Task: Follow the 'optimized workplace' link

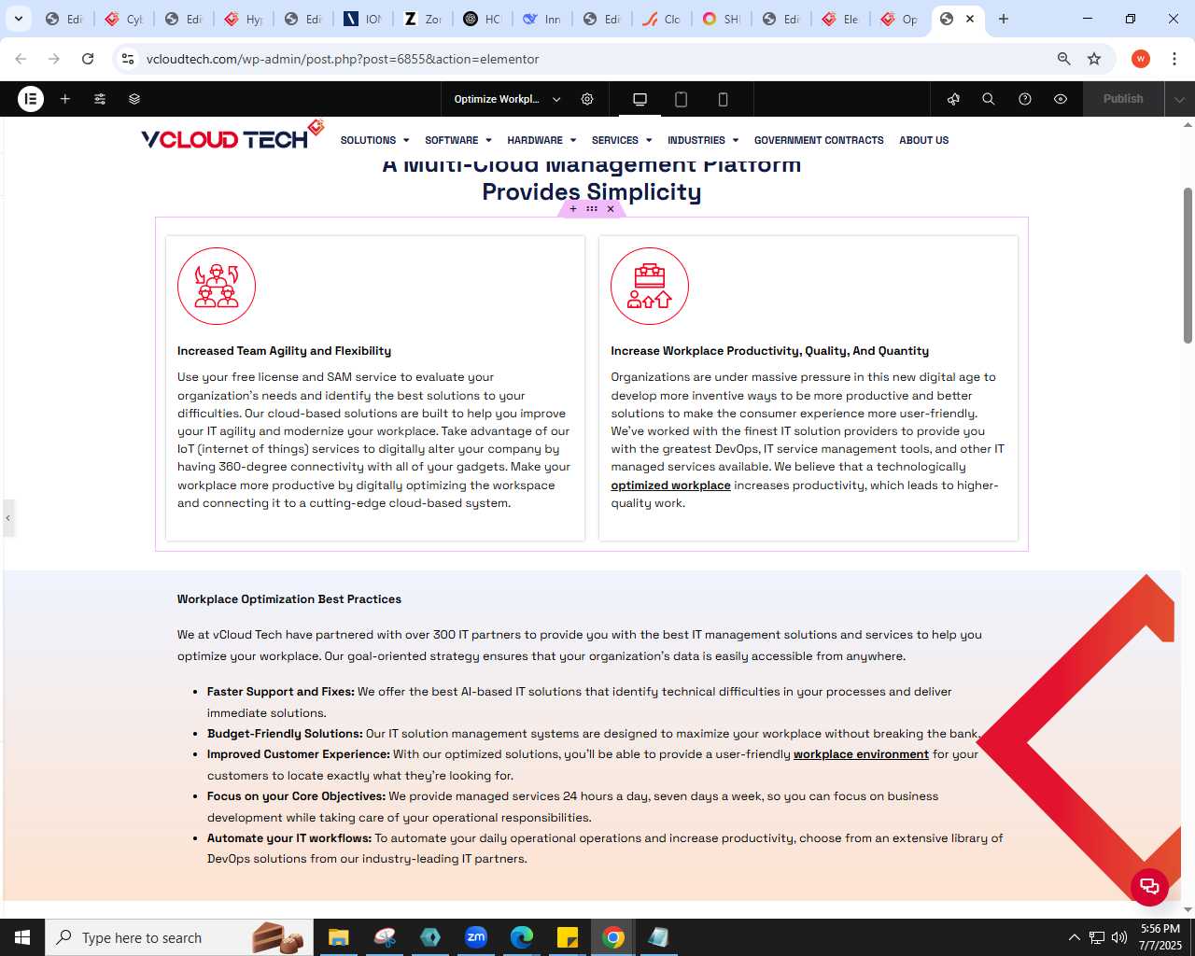Action: (x=670, y=485)
